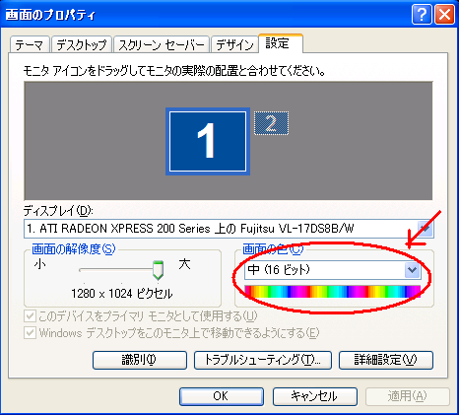Click the 識別 button
Screen dimensions: 459x415
click(140, 360)
